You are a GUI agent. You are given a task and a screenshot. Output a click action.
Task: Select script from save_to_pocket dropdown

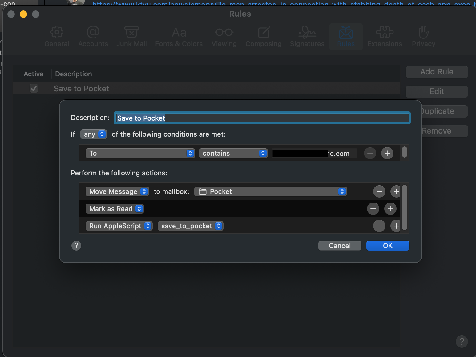(190, 226)
